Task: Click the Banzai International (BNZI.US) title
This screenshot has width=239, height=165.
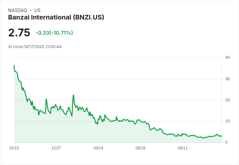Action: click(56, 18)
